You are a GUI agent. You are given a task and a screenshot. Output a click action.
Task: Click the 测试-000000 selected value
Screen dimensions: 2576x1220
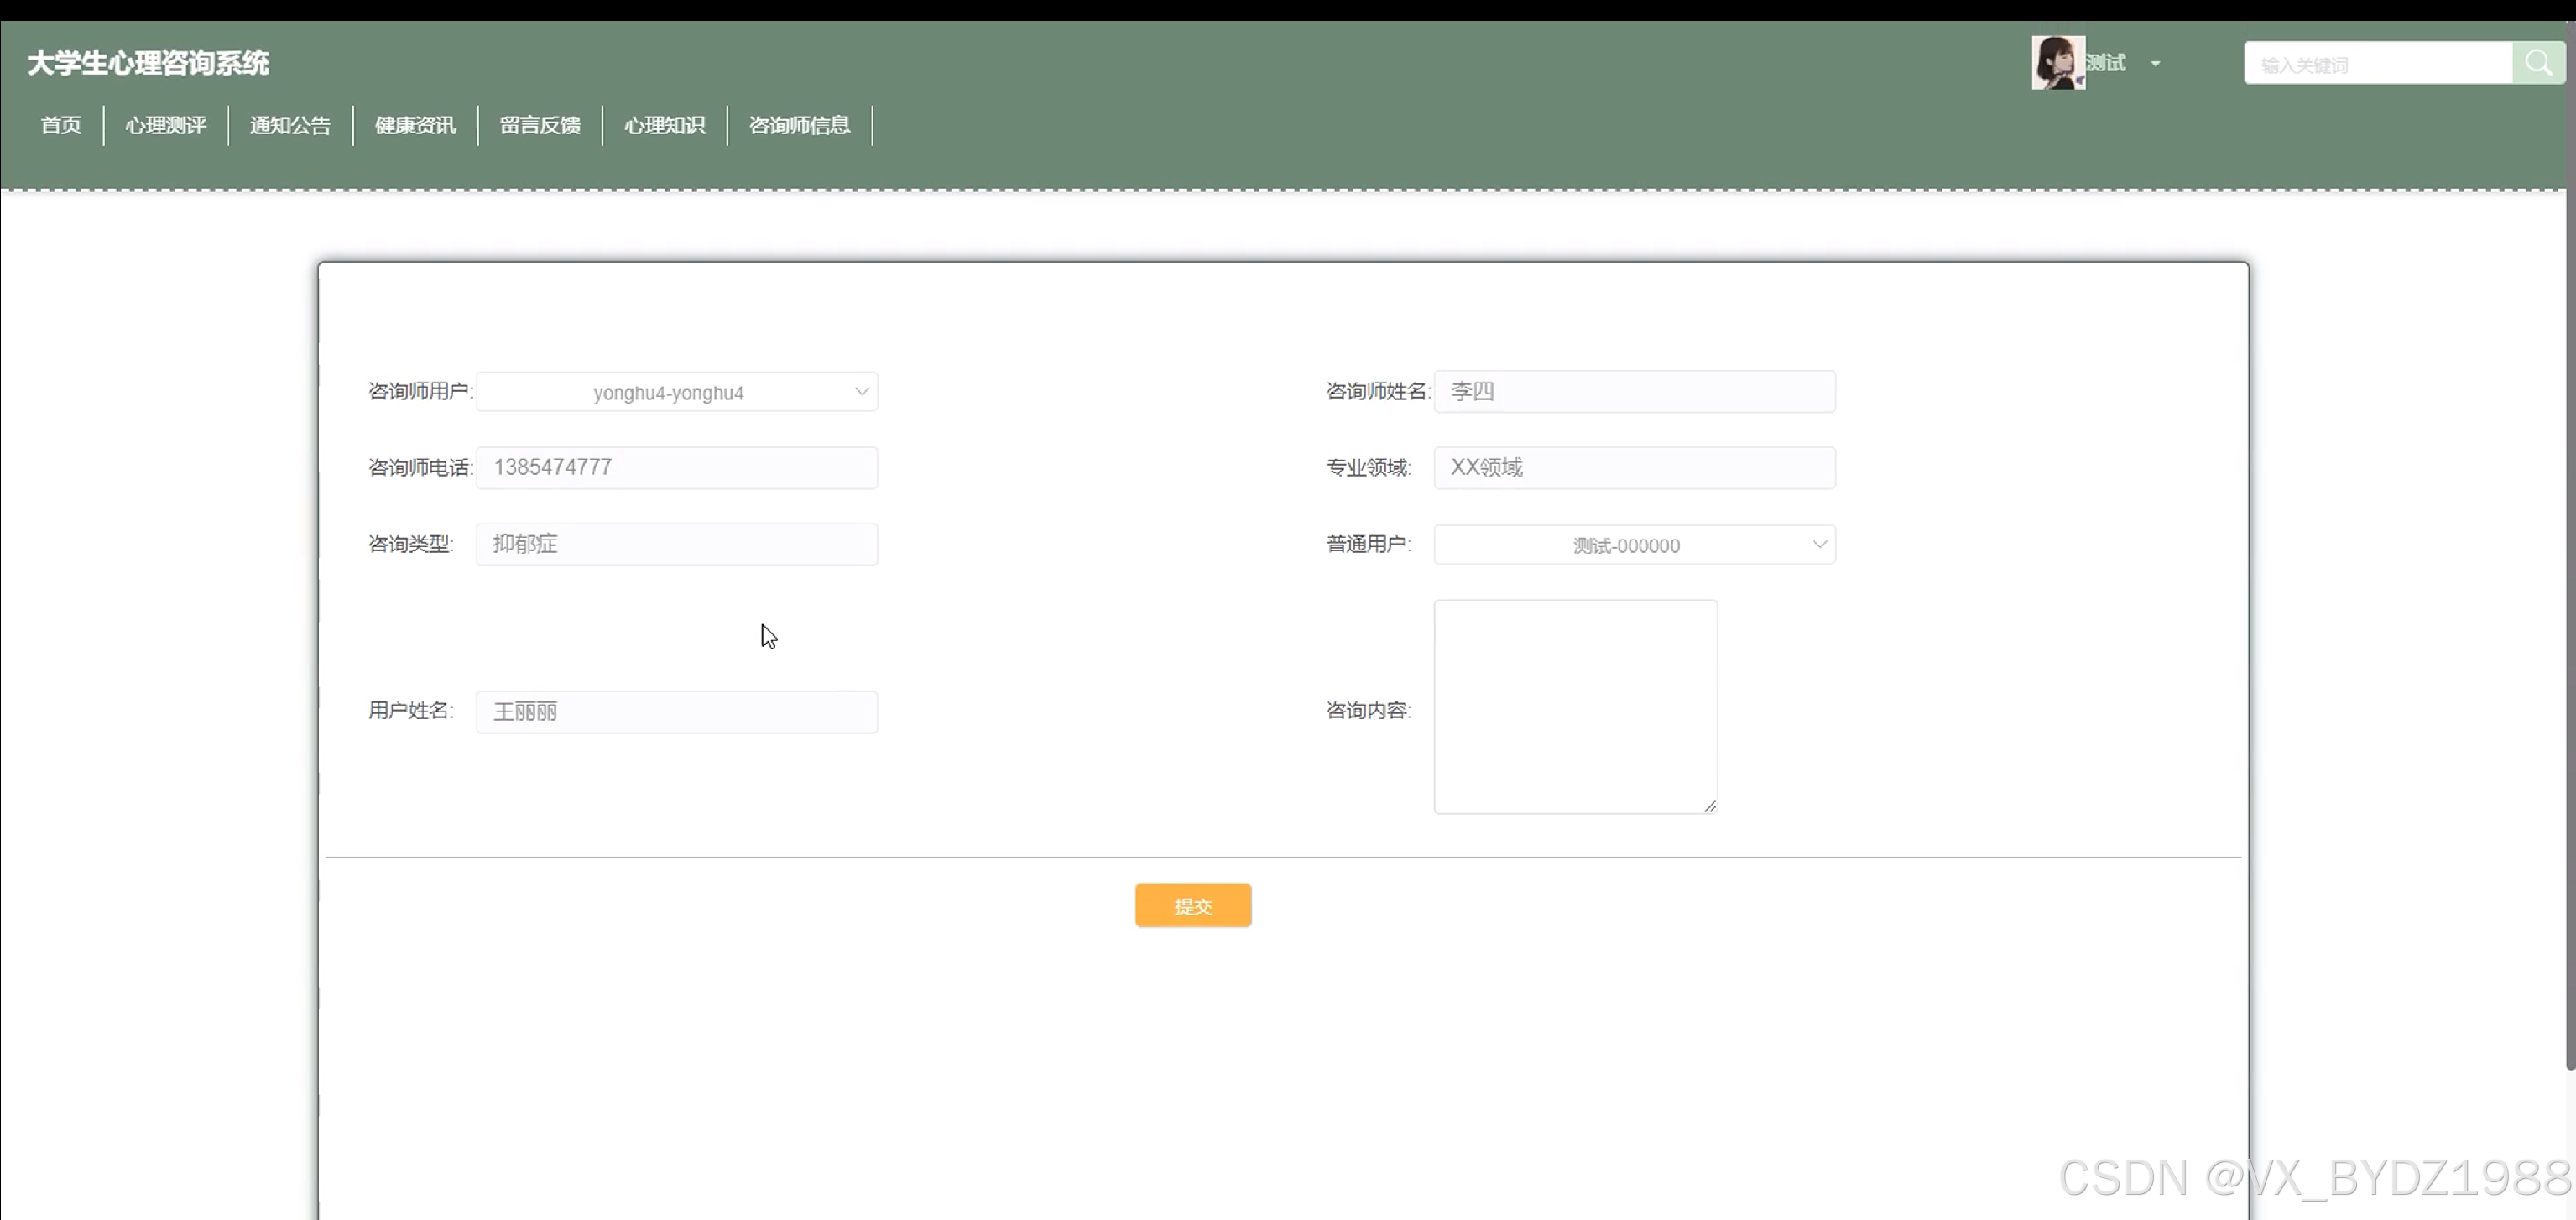pyautogui.click(x=1626, y=546)
